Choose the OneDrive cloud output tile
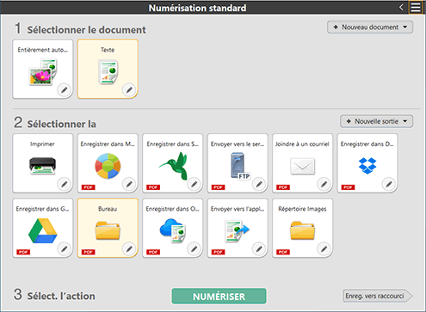The width and height of the screenshot is (426, 312). click(x=172, y=228)
